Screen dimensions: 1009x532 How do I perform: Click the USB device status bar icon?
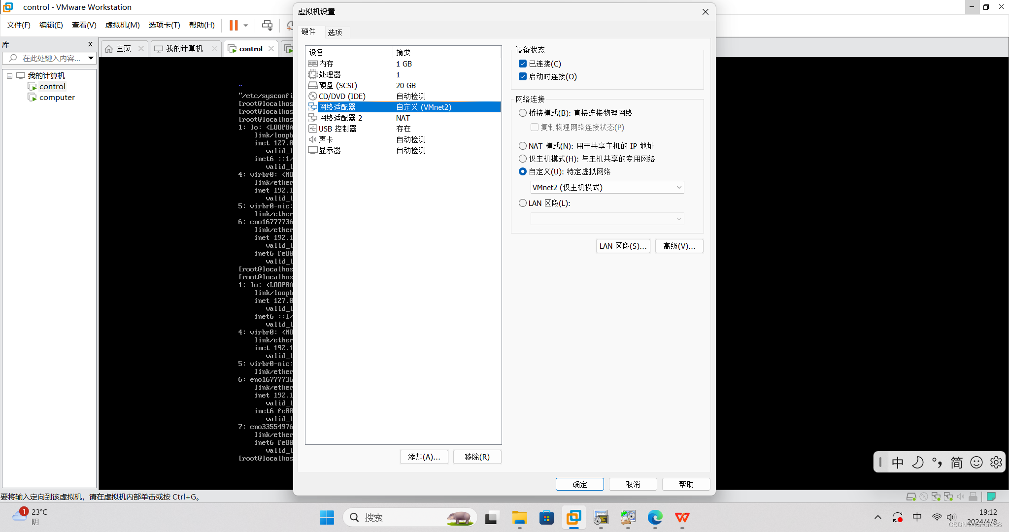coord(973,497)
